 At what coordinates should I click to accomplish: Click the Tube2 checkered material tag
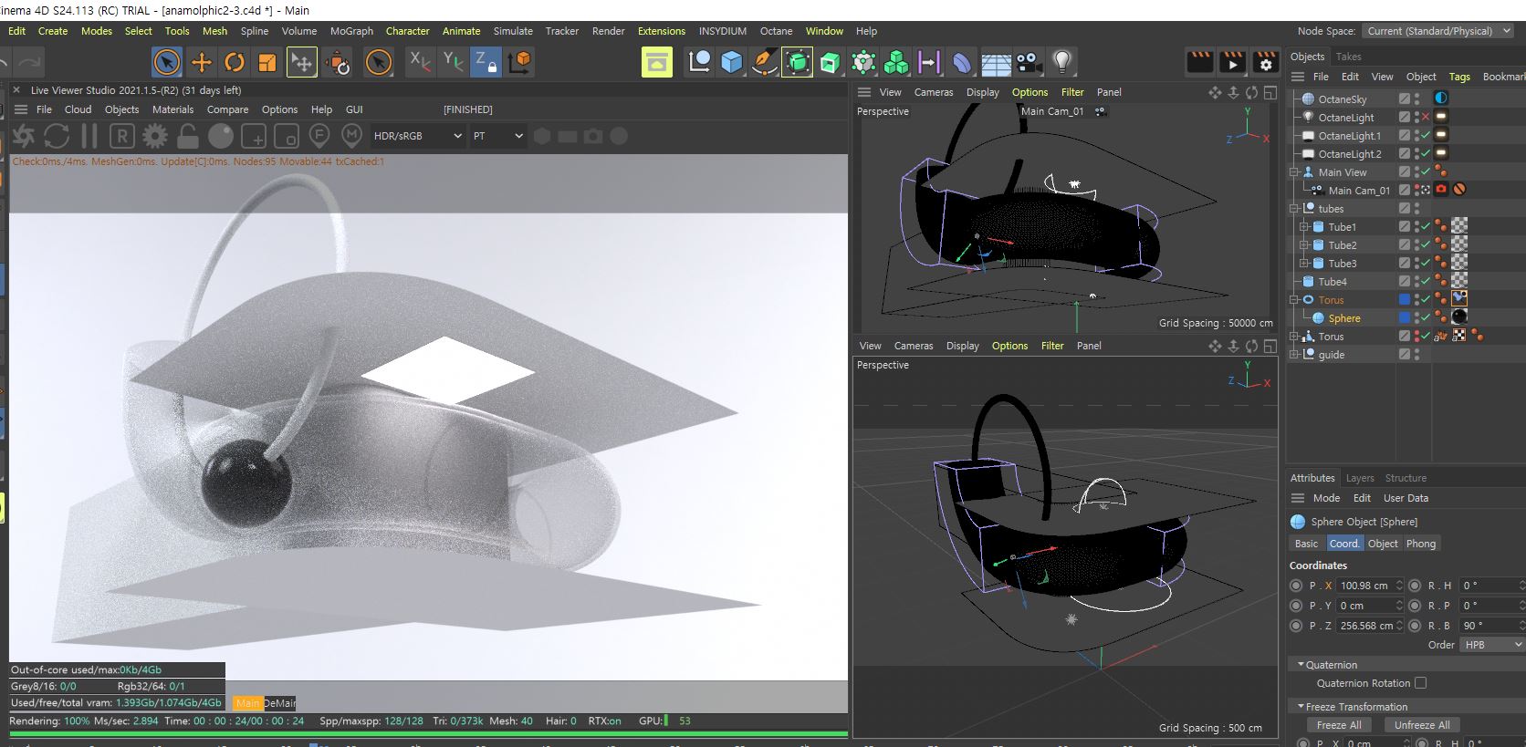(x=1459, y=244)
